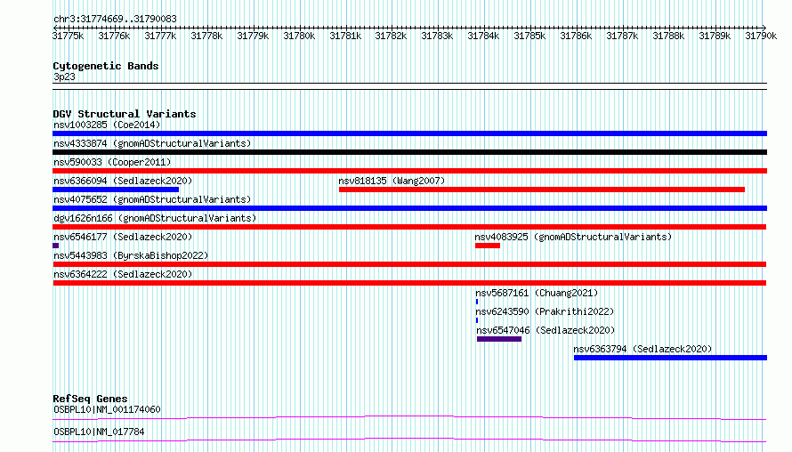792x452 pixels.
Task: Click the 31780k ruler tick label
Action: tap(300, 36)
